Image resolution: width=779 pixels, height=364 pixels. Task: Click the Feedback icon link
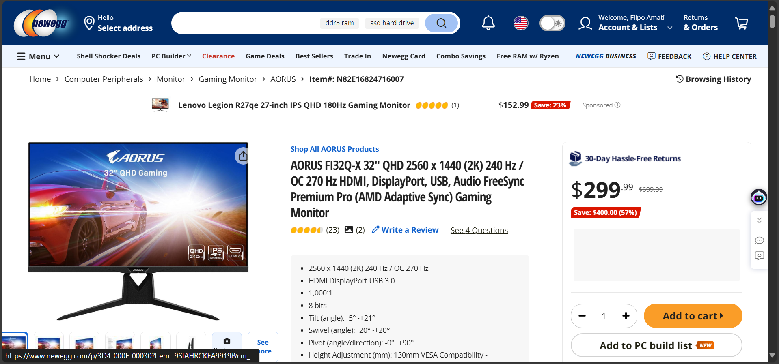point(669,56)
